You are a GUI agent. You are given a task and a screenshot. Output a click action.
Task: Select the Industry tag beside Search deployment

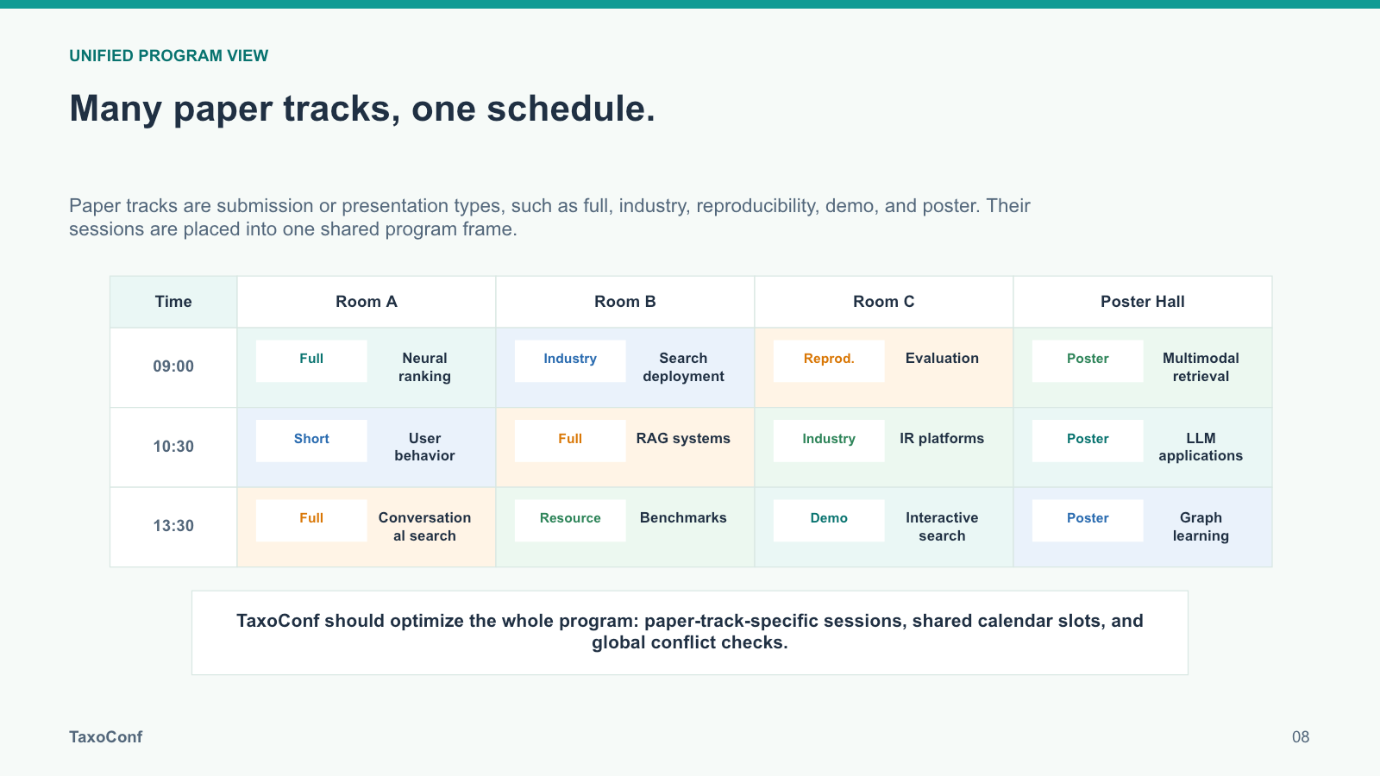[x=570, y=360]
